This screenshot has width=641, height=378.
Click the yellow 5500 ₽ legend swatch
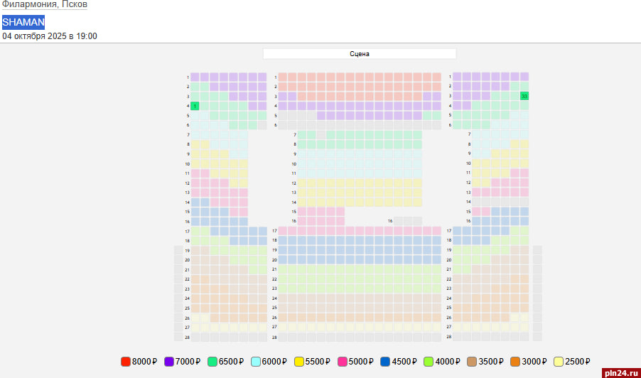299,362
